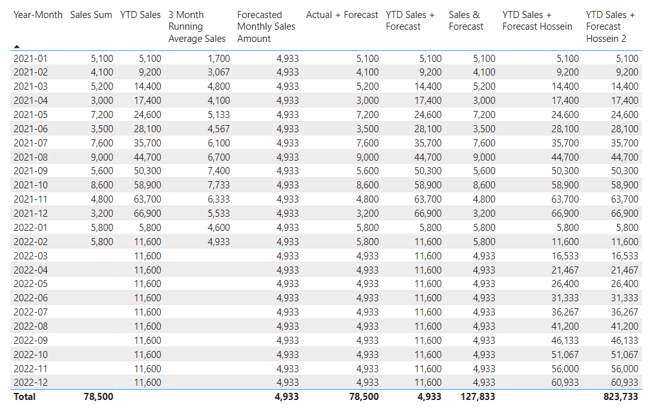Click YTD Hossein value 16,533 for 2022-03
The width and height of the screenshot is (652, 409).
tap(565, 255)
